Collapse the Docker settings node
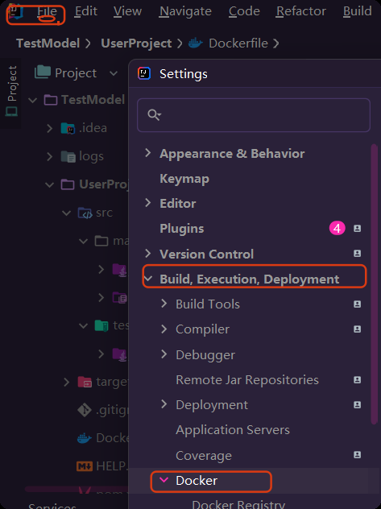The image size is (381, 509). (x=164, y=480)
